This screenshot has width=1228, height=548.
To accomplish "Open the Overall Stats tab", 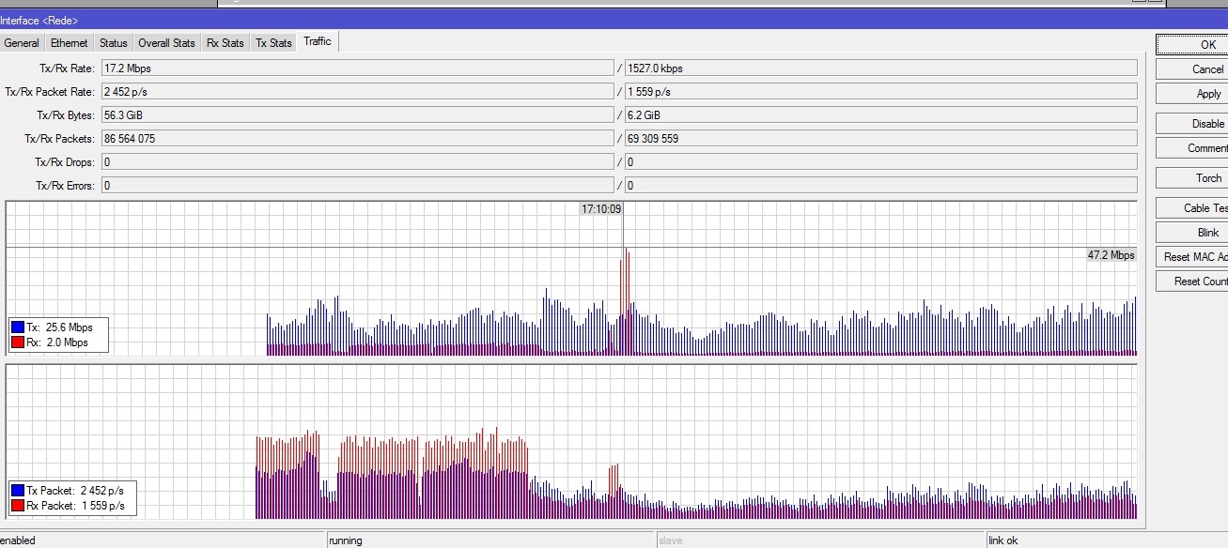I will [167, 43].
